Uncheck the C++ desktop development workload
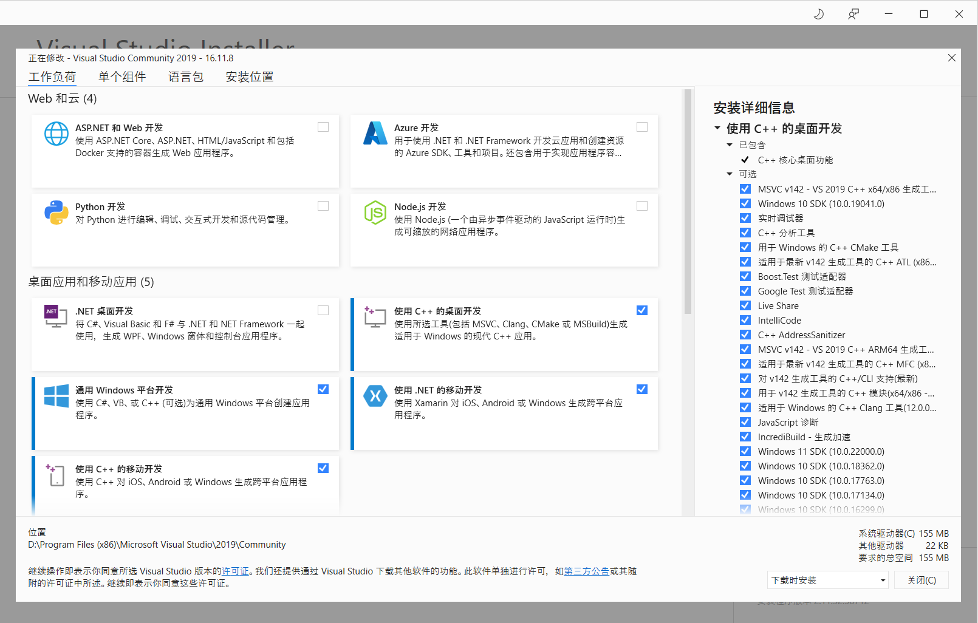Screen dimensions: 978x623 pyautogui.click(x=642, y=310)
